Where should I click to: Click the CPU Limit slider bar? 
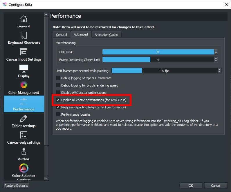[x=158, y=52]
